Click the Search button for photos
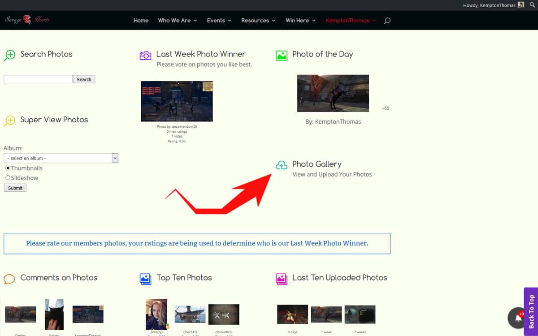Viewport: 538px width, 336px height. (x=84, y=79)
